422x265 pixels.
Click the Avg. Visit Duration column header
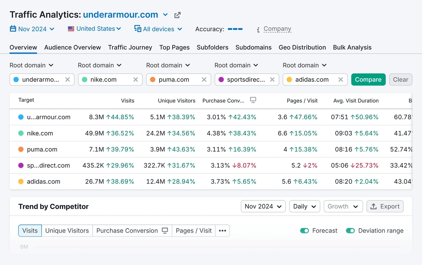[356, 101]
